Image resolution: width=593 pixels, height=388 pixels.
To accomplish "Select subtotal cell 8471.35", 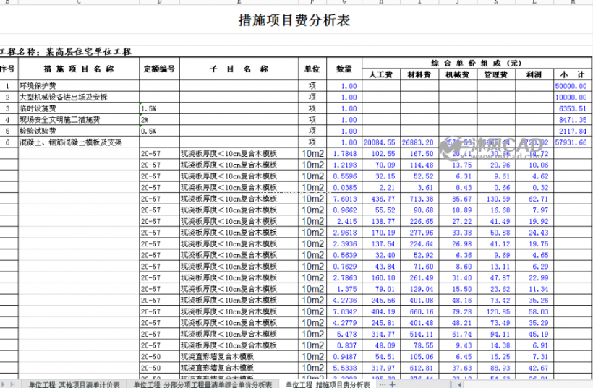I will tap(573, 120).
